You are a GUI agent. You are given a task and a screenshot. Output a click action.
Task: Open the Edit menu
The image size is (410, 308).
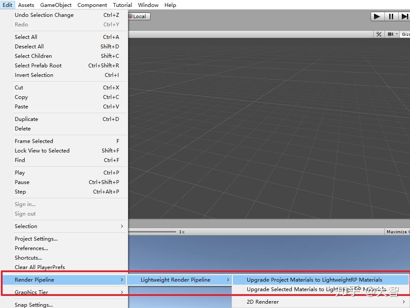pyautogui.click(x=7, y=5)
